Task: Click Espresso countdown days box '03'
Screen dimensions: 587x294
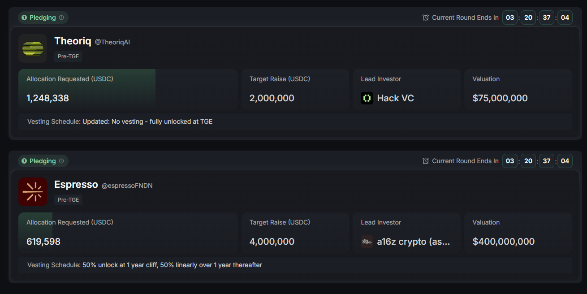Action: click(x=510, y=161)
